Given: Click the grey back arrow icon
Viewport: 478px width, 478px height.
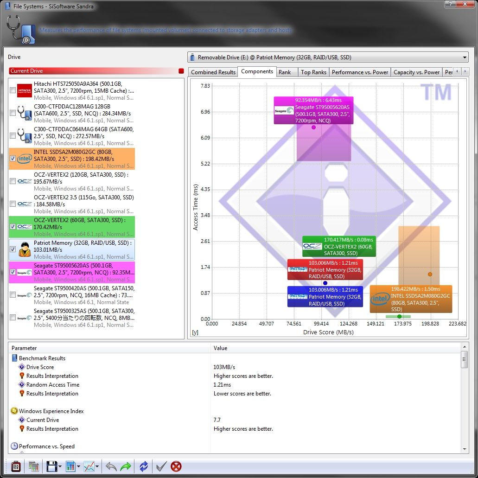Looking at the screenshot, I should [111, 466].
